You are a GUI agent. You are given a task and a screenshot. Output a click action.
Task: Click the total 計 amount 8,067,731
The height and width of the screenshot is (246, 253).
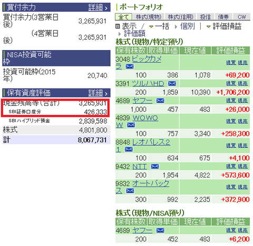(92, 140)
